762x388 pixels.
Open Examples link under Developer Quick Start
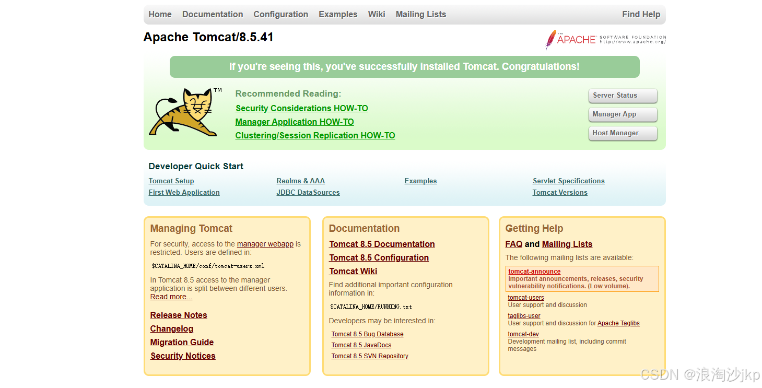pos(421,181)
